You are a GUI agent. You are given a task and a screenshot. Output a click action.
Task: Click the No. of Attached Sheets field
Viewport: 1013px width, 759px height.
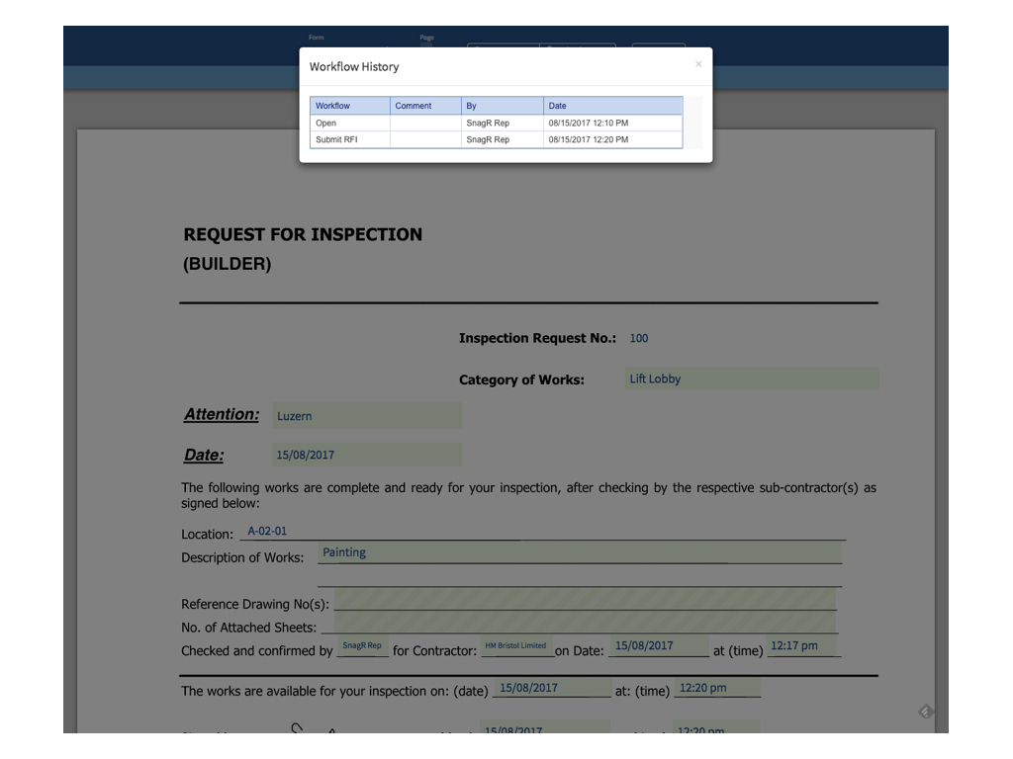click(x=586, y=623)
